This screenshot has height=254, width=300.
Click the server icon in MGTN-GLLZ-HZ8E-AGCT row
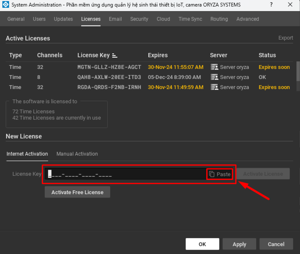[215, 67]
